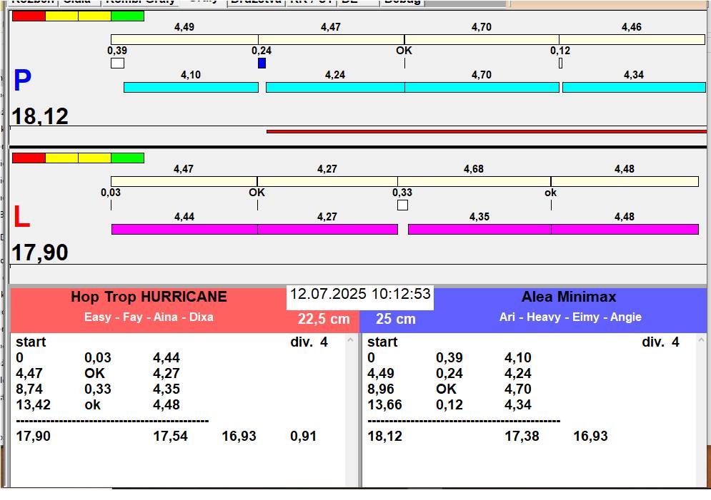
Task: Click the 0,03 start marker in lane L
Action: pyautogui.click(x=111, y=205)
